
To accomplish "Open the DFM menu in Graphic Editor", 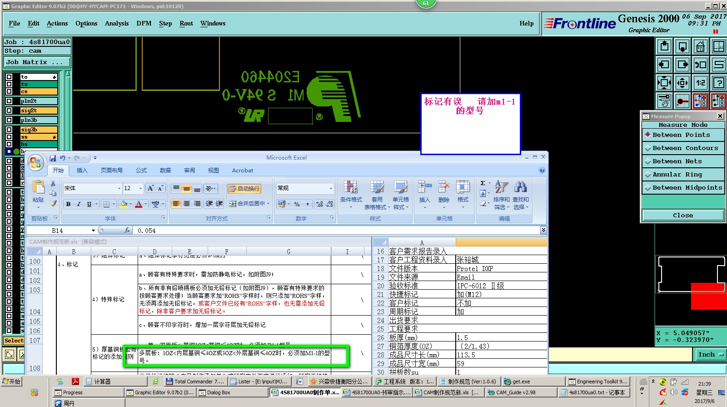I will tap(144, 24).
